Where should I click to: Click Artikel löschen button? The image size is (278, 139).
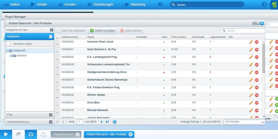click(131, 31)
